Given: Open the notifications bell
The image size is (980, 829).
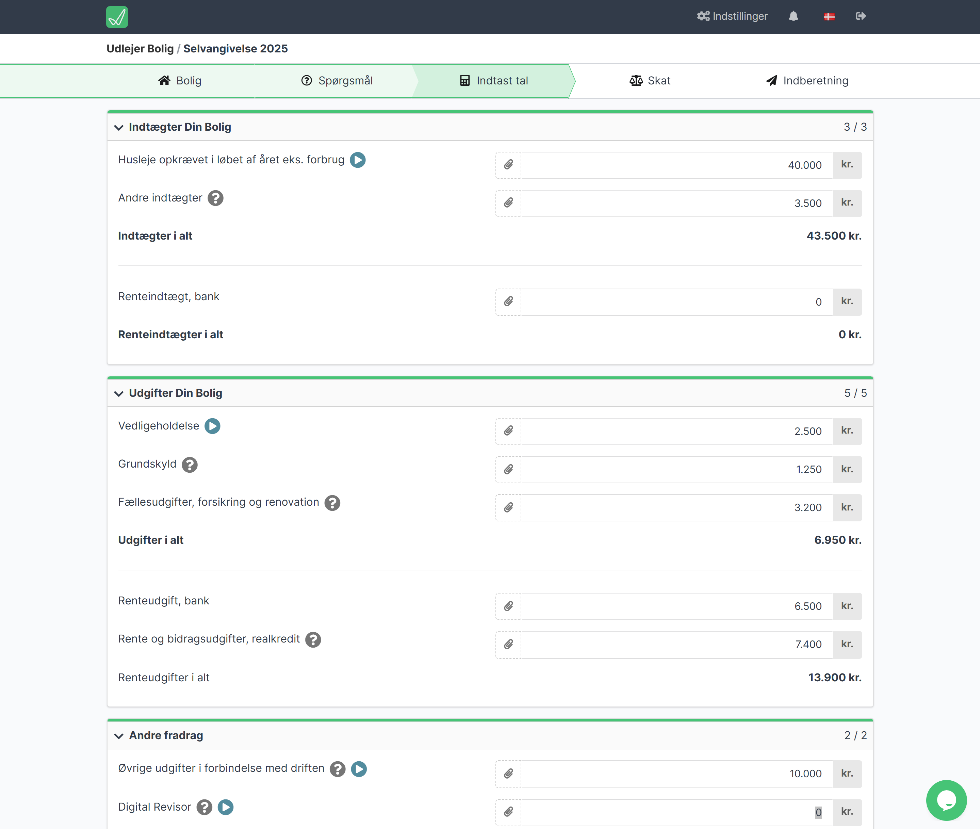Looking at the screenshot, I should [x=793, y=16].
